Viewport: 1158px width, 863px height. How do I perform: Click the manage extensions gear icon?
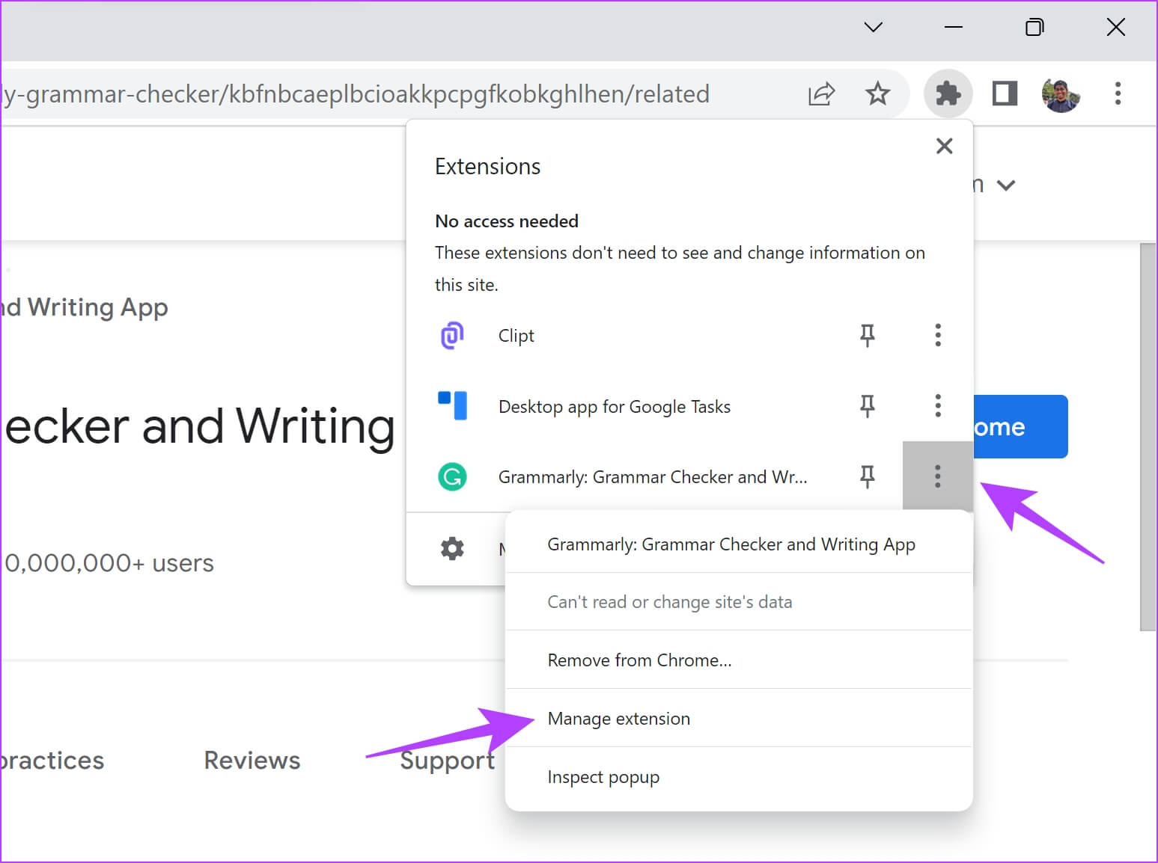452,548
